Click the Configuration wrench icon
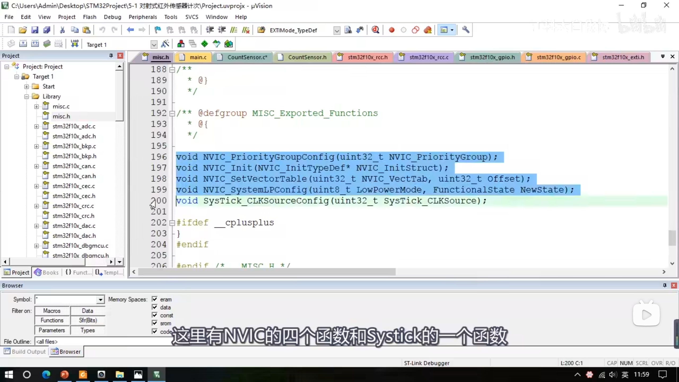 [x=465, y=30]
